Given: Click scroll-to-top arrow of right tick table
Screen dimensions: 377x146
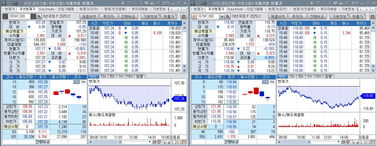Looking at the screenshot, I should pyautogui.click(x=373, y=23).
